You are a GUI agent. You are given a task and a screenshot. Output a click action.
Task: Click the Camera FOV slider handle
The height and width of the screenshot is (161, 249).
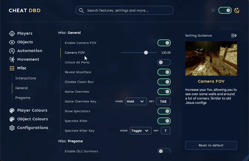point(146,53)
